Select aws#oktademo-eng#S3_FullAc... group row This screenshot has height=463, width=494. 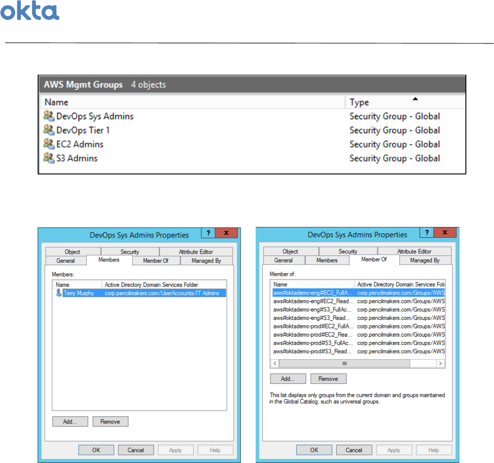pos(358,309)
